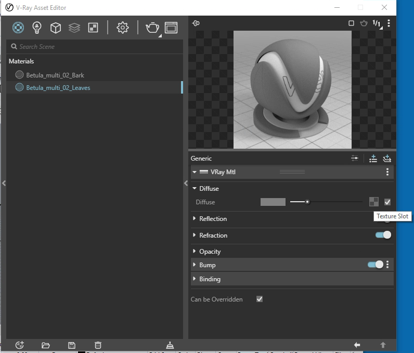Select Betula_multi_02_Bark material
The image size is (414, 353).
click(55, 75)
